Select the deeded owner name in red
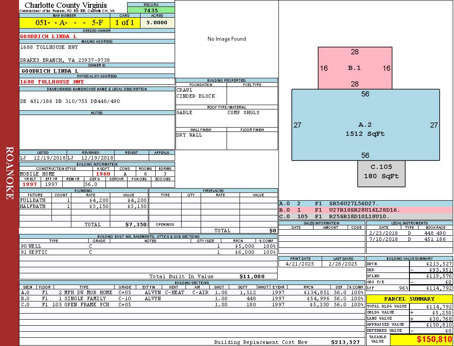Viewport: 454px width, 346px height. (48, 36)
